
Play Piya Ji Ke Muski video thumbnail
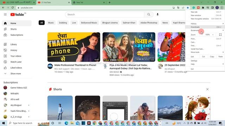coord(129,47)
